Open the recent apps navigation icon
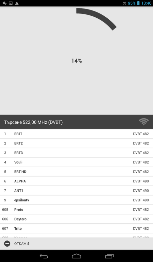The image size is (153, 262). (109, 256)
